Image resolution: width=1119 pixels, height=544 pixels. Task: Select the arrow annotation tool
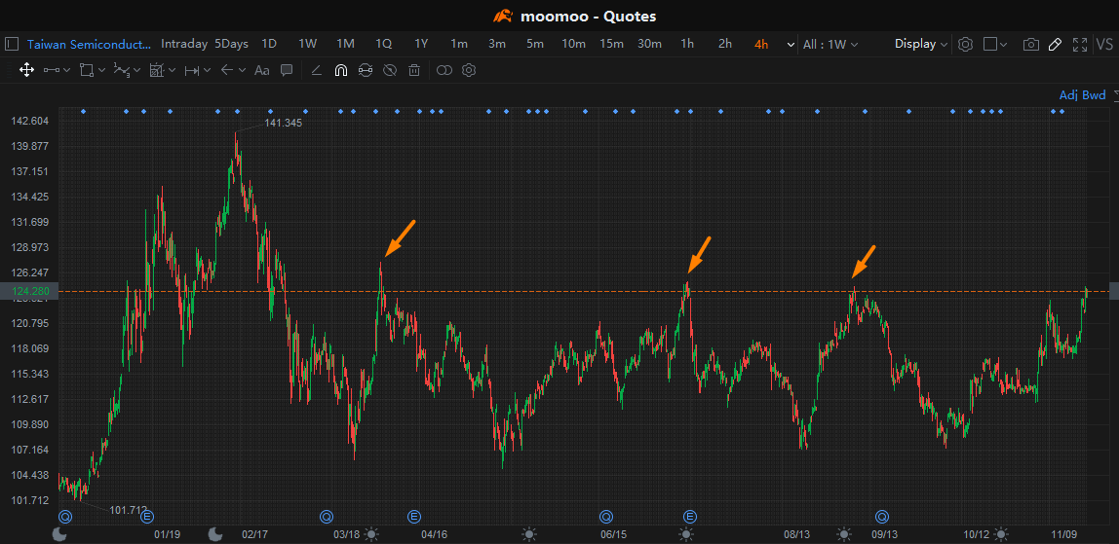(227, 70)
